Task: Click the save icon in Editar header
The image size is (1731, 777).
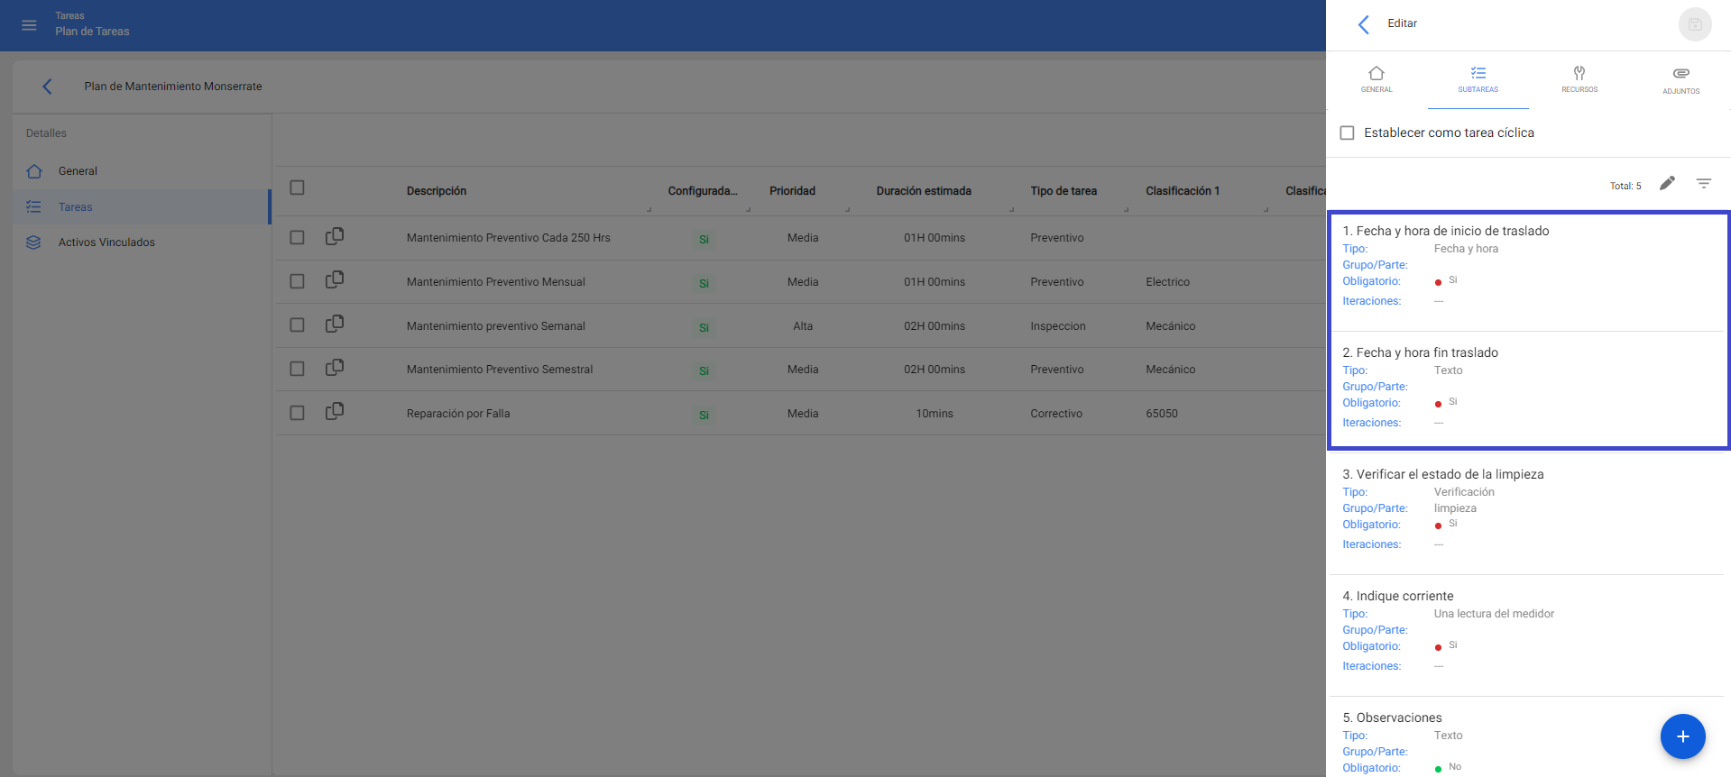Action: (x=1694, y=24)
